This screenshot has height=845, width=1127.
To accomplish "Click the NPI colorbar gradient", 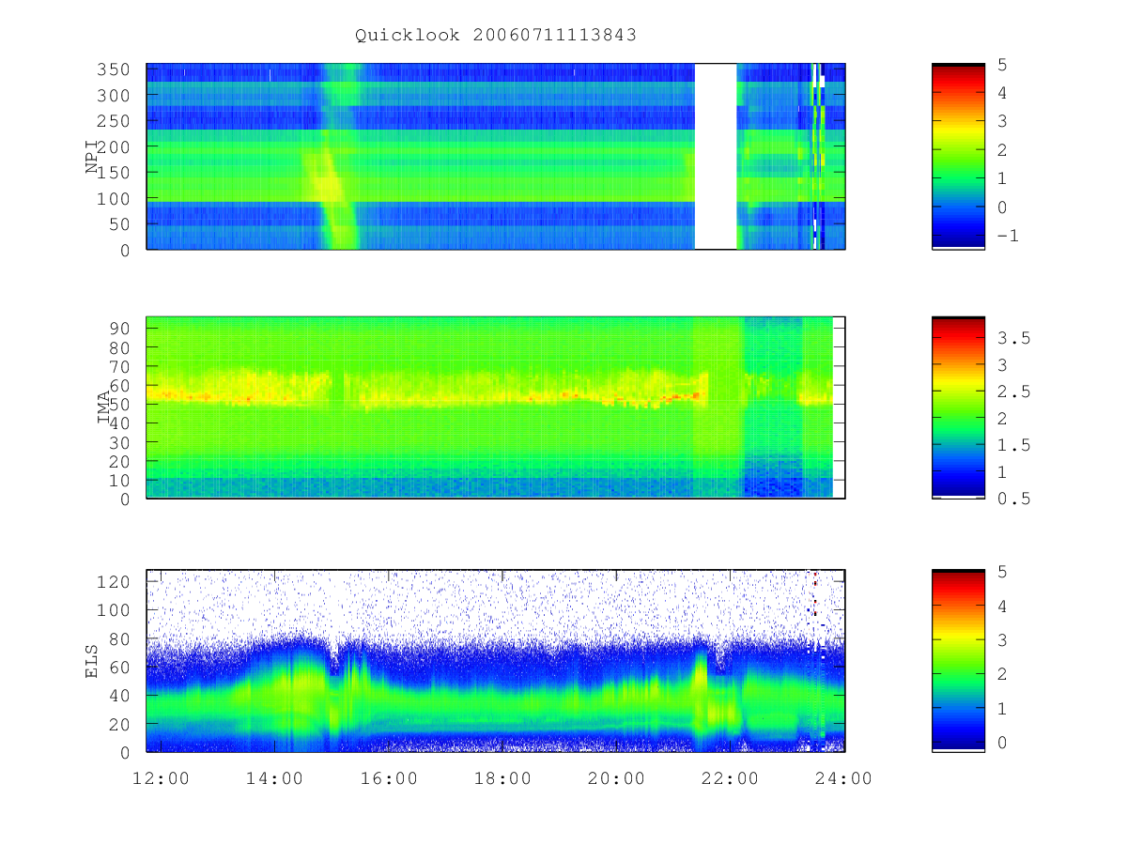I will pyautogui.click(x=958, y=156).
